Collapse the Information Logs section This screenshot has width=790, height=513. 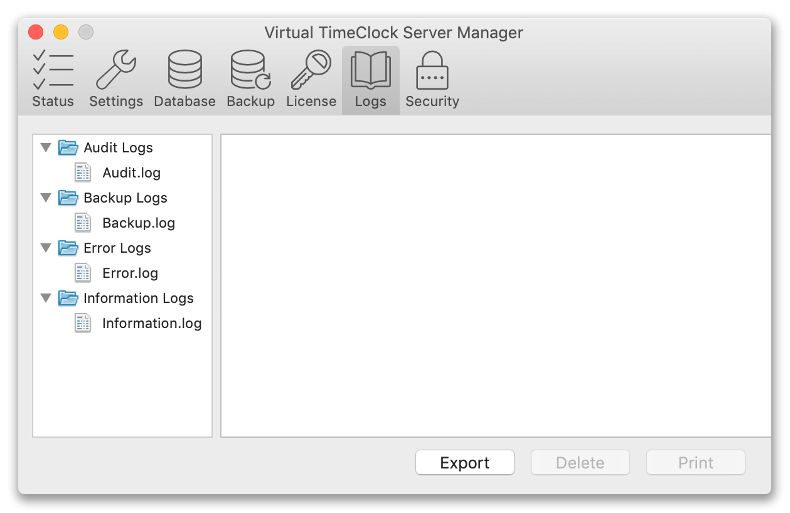tap(45, 298)
